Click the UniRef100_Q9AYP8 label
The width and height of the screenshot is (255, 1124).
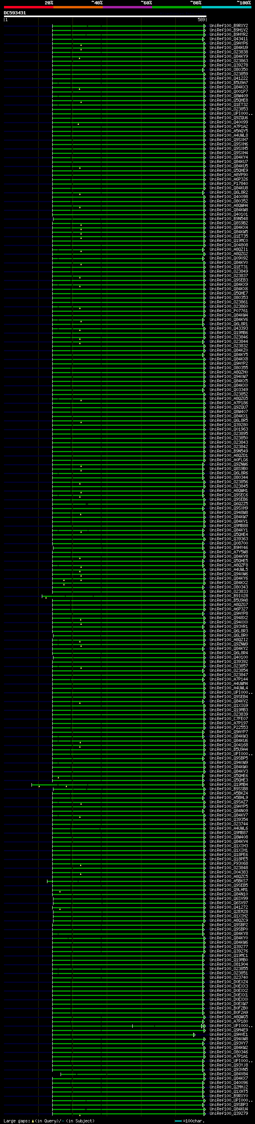click(x=228, y=613)
